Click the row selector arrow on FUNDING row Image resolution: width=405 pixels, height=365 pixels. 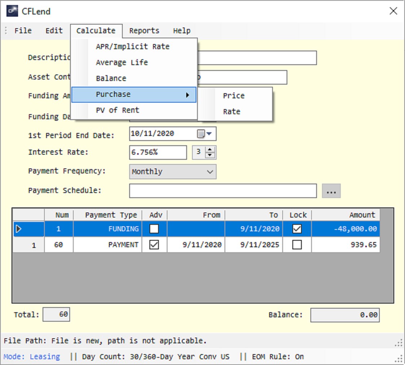pos(18,229)
